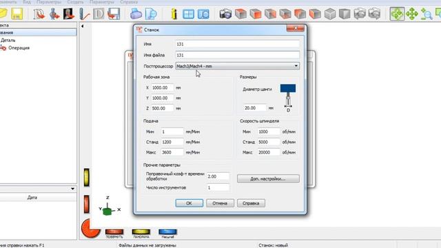Select the Деталь tree item
Viewport: 441px width, 248px height.
click(x=8, y=40)
